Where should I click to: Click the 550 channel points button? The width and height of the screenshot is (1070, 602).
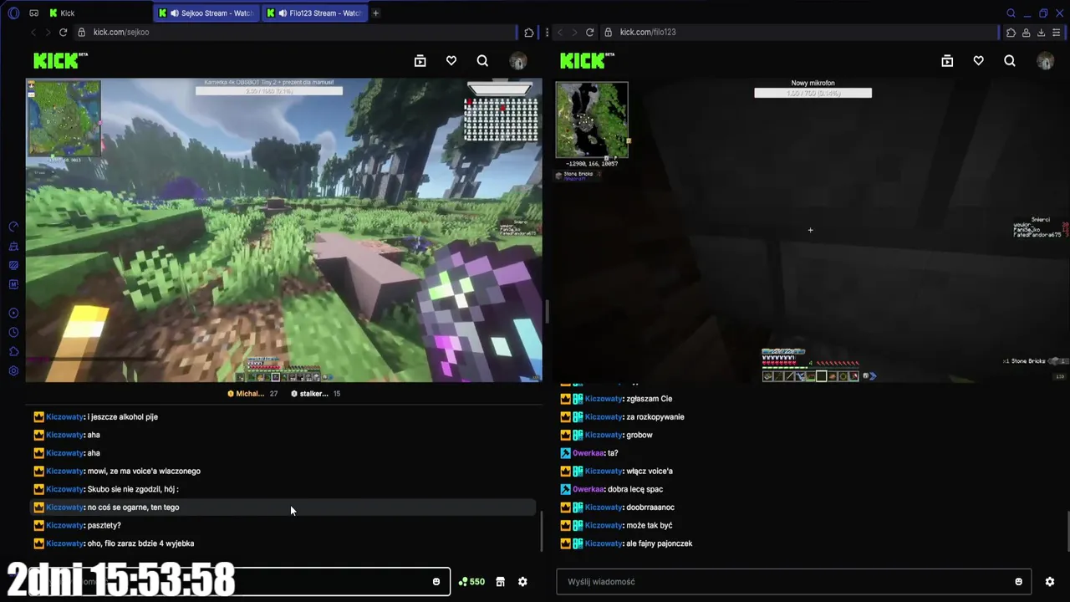click(472, 582)
